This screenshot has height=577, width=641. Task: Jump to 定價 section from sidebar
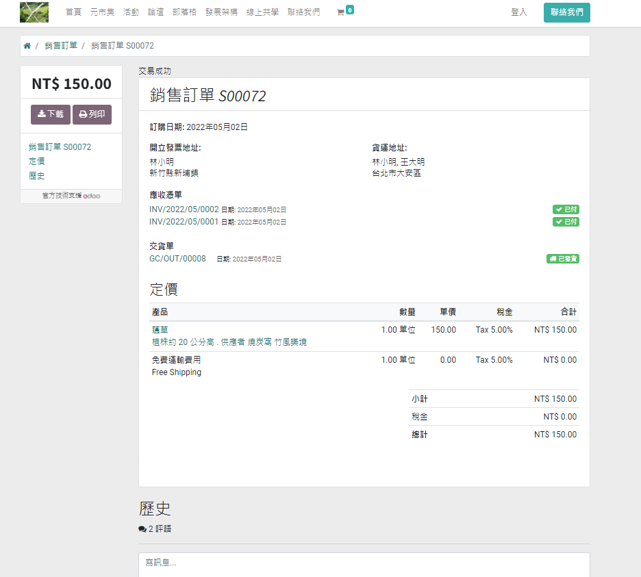[x=37, y=162]
